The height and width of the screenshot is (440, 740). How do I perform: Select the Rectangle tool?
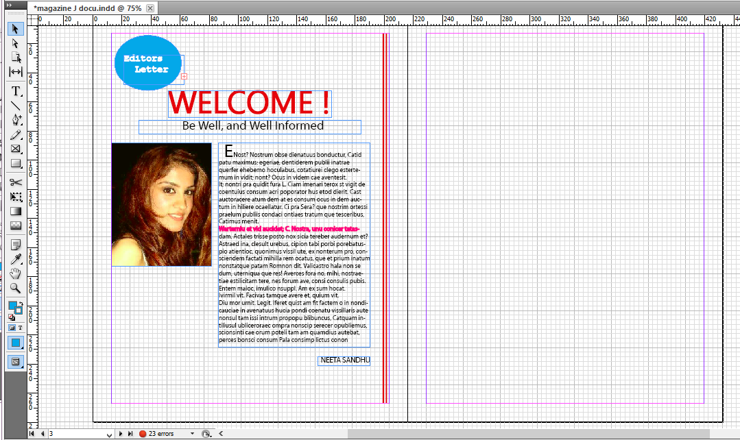tap(15, 163)
